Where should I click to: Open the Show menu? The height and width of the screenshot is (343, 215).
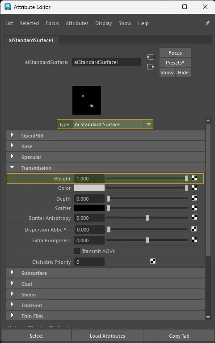click(125, 23)
